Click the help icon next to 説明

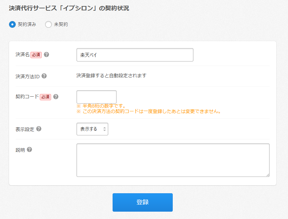[29, 149]
